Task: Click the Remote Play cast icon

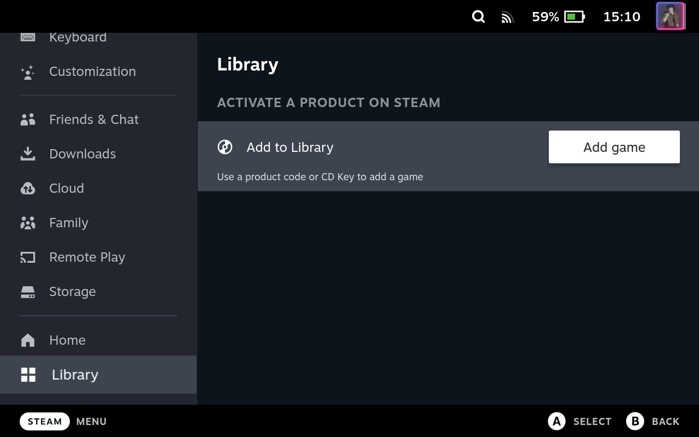Action: click(x=28, y=257)
